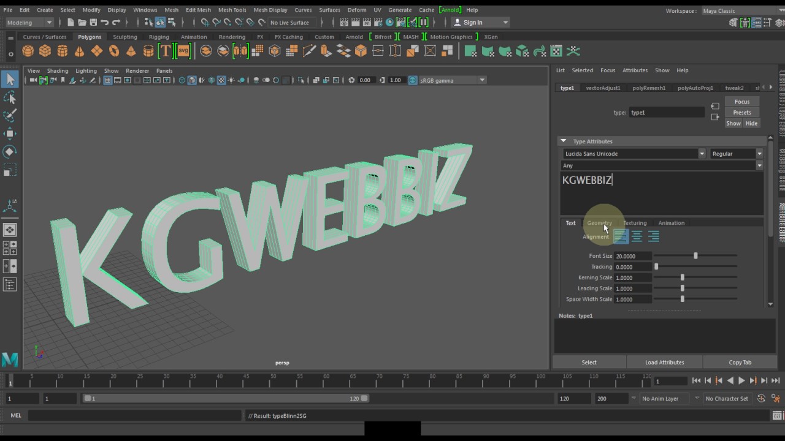Viewport: 785px width, 441px height.
Task: Adjust the Font Size slider
Action: click(x=695, y=256)
